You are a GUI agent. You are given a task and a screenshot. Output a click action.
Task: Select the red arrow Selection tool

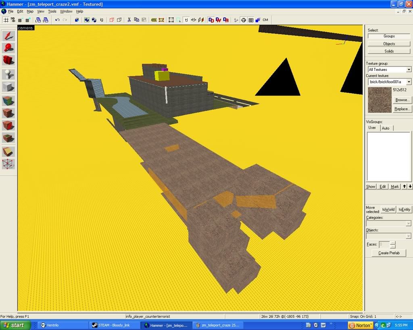click(x=8, y=35)
